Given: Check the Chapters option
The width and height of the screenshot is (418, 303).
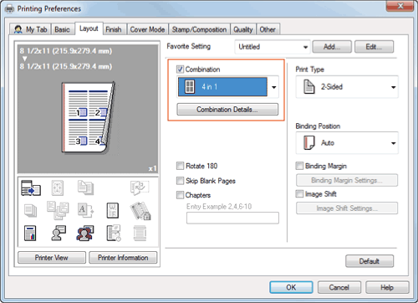Looking at the screenshot, I should point(180,195).
